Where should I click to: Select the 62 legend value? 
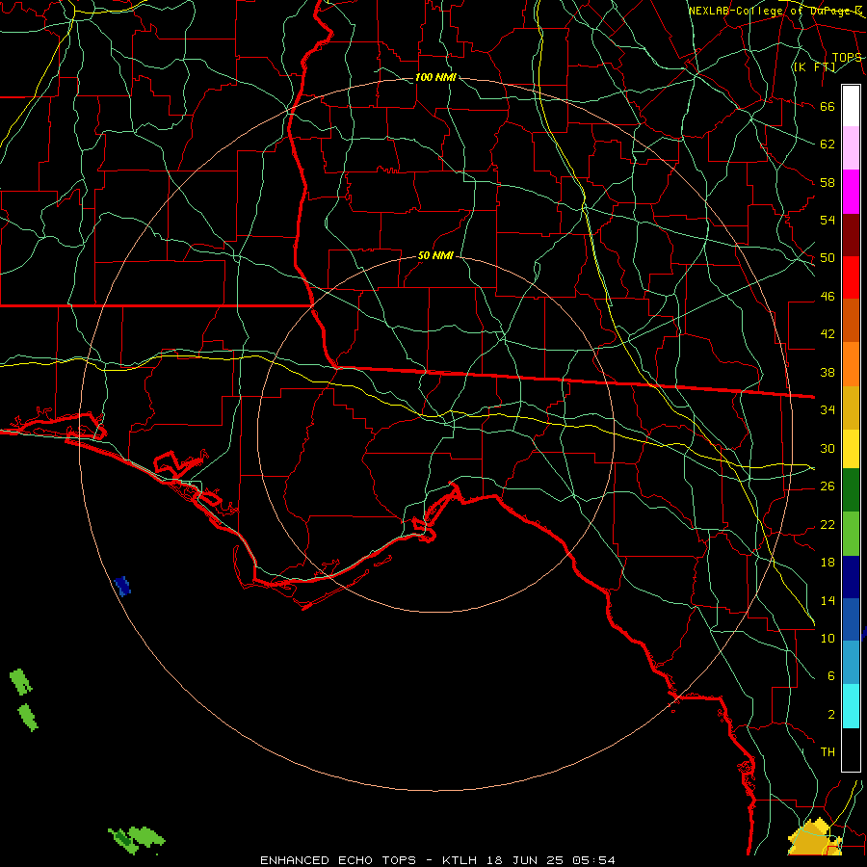click(828, 144)
